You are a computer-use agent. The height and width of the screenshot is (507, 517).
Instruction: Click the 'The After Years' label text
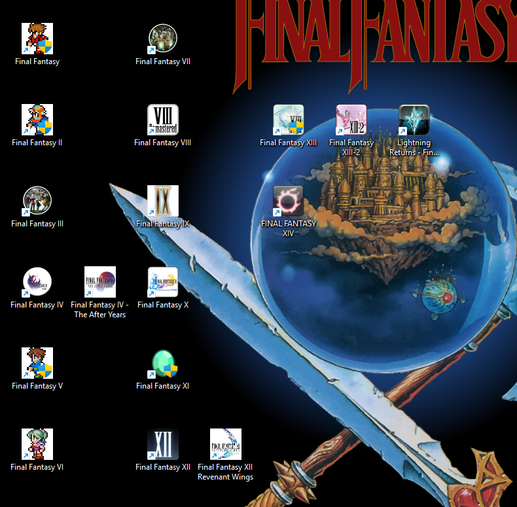coord(100,315)
